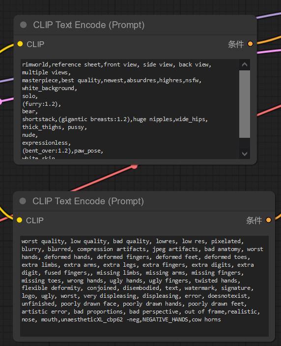Viewport: 281px width, 346px height.
Task: Click the scroll-up arrow in the upper prompt box
Action: [x=245, y=64]
